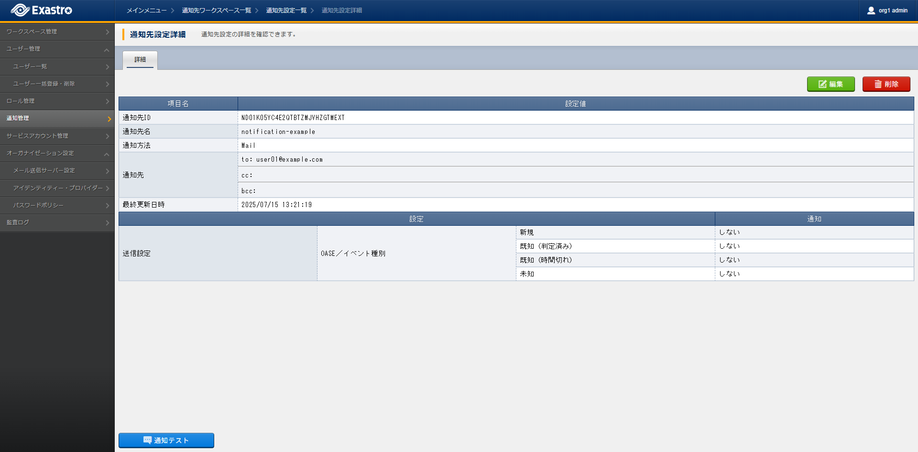Click the Exastro logo icon
This screenshot has width=918, height=452.
coord(20,10)
